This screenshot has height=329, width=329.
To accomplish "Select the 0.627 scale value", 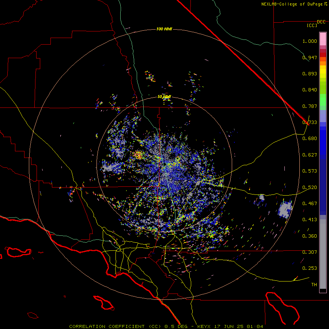I will coord(310,155).
